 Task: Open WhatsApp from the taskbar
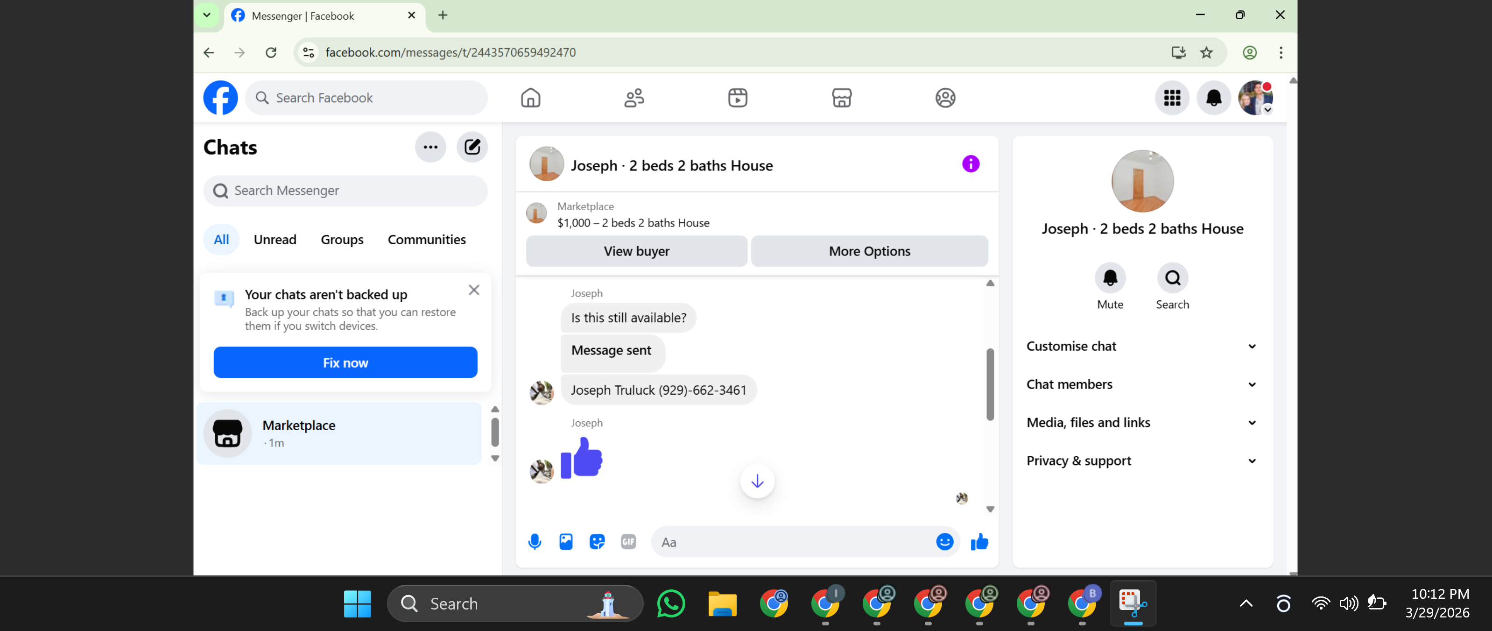pos(671,604)
